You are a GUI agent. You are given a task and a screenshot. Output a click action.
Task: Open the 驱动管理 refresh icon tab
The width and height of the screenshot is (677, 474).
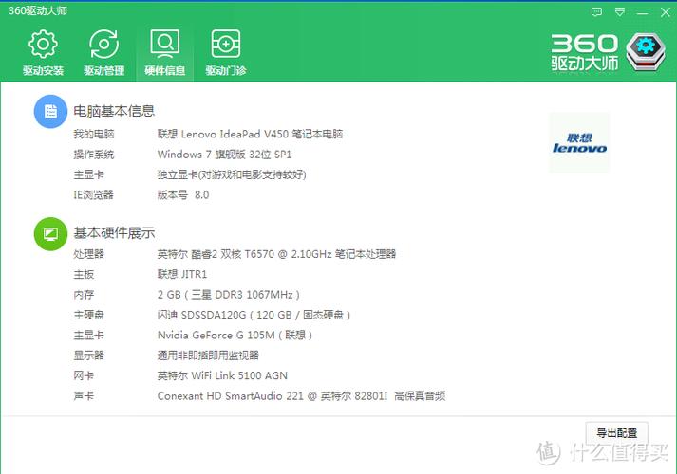tap(103, 52)
